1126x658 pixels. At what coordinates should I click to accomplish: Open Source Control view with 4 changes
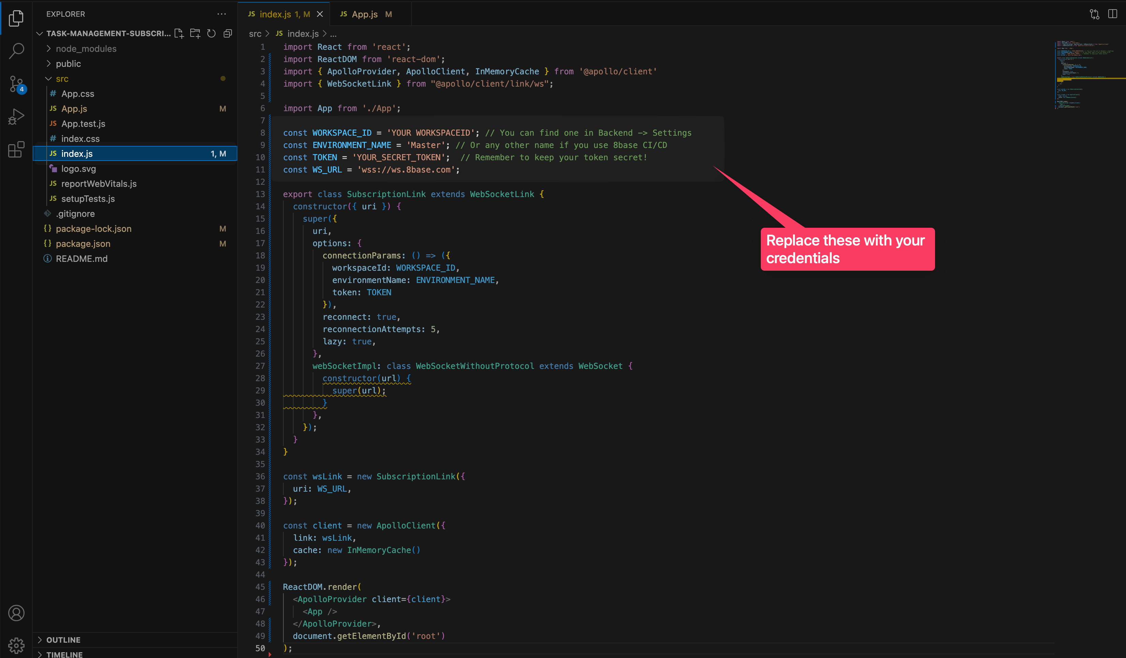point(16,84)
